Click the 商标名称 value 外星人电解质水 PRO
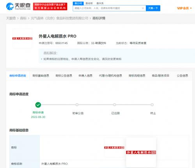Image resolution: width=195 pixels, height=168 pixels. (x=55, y=164)
